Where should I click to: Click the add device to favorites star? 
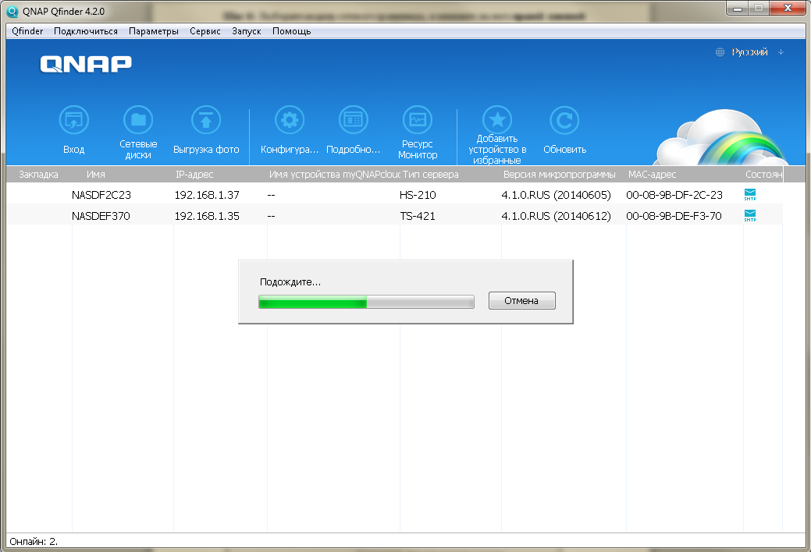click(x=497, y=120)
